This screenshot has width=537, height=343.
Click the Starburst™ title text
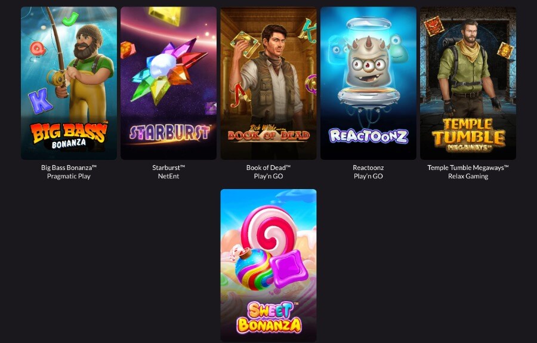coord(168,168)
